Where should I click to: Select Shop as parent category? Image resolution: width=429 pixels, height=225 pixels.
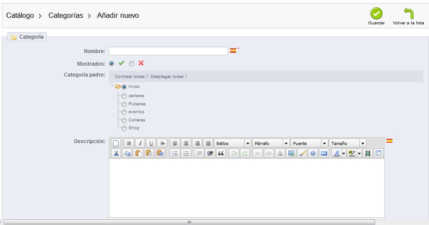(x=124, y=128)
